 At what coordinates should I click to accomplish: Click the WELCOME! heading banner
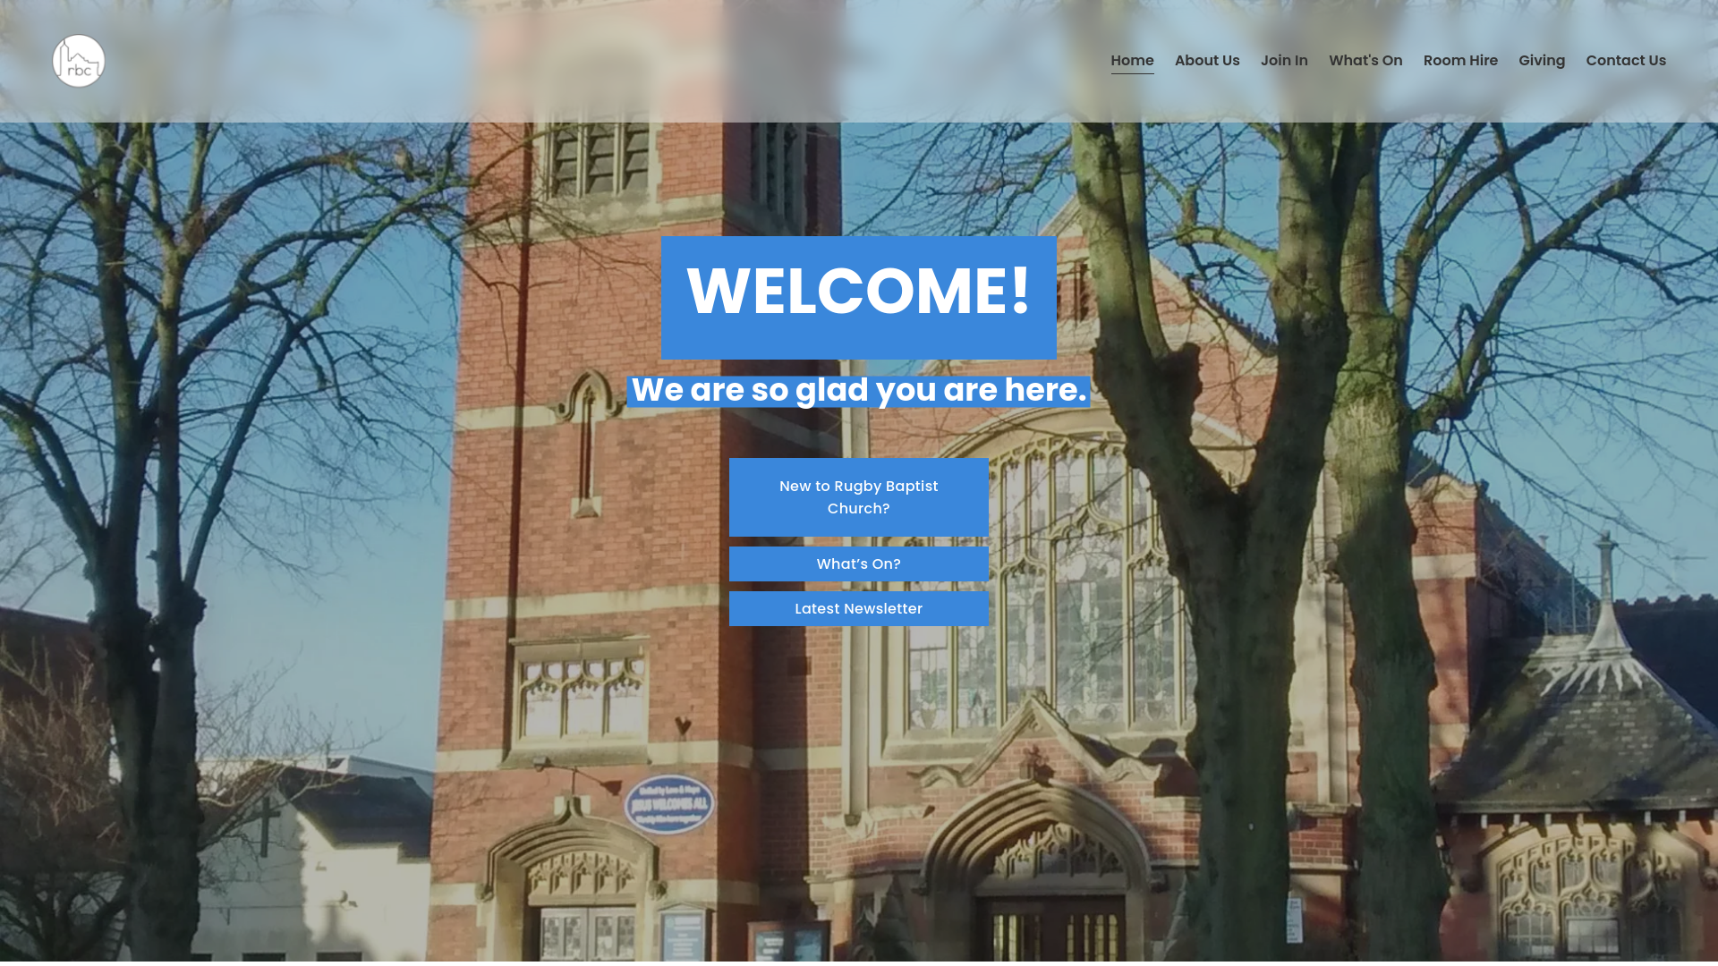click(x=859, y=298)
